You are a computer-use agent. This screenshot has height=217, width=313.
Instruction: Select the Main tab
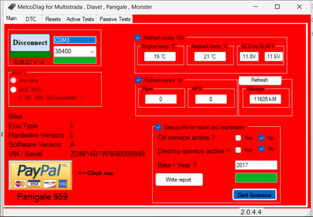pos(11,19)
